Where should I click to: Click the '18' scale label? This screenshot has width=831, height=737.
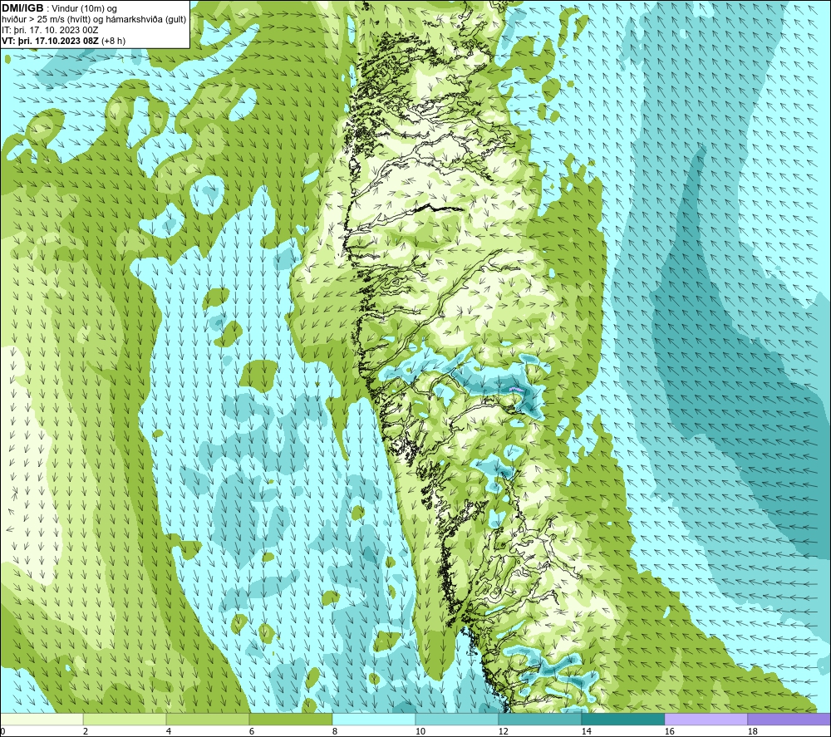pyautogui.click(x=753, y=731)
